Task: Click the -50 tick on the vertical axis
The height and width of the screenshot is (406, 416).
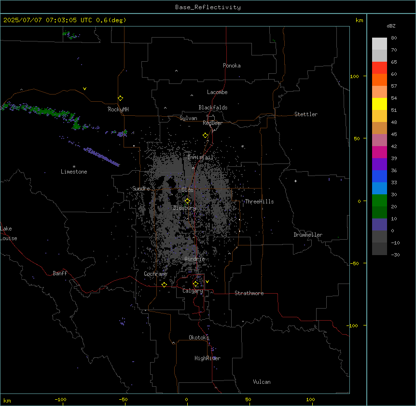Action: pos(354,263)
